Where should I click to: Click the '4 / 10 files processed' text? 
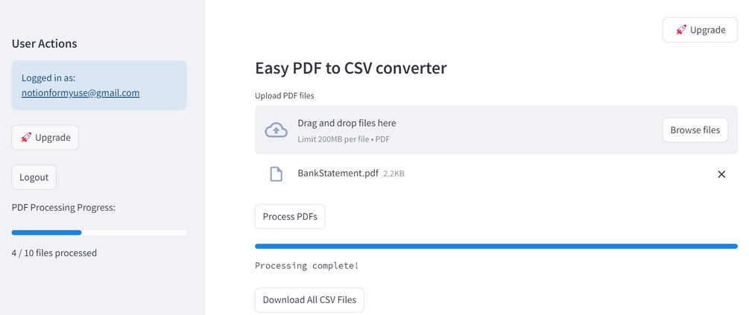click(54, 253)
